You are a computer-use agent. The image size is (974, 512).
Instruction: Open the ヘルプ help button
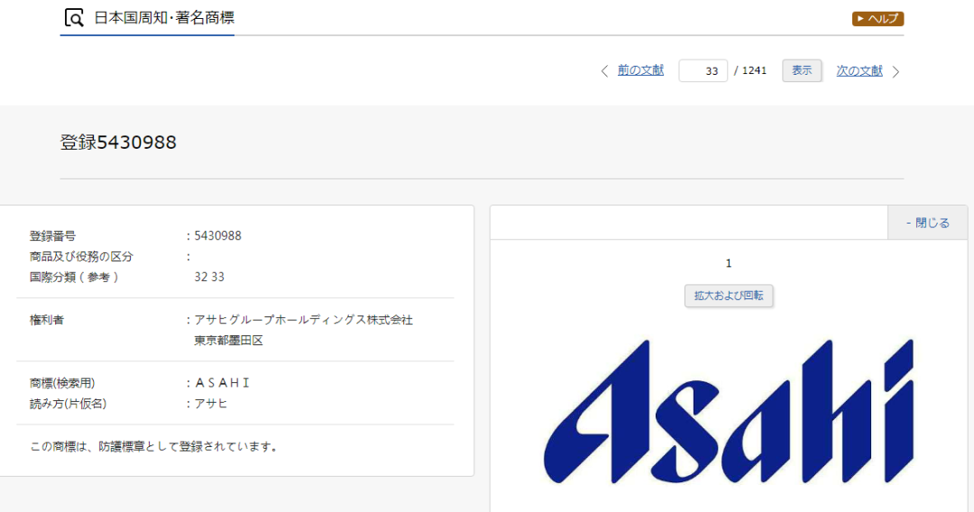[x=878, y=19]
